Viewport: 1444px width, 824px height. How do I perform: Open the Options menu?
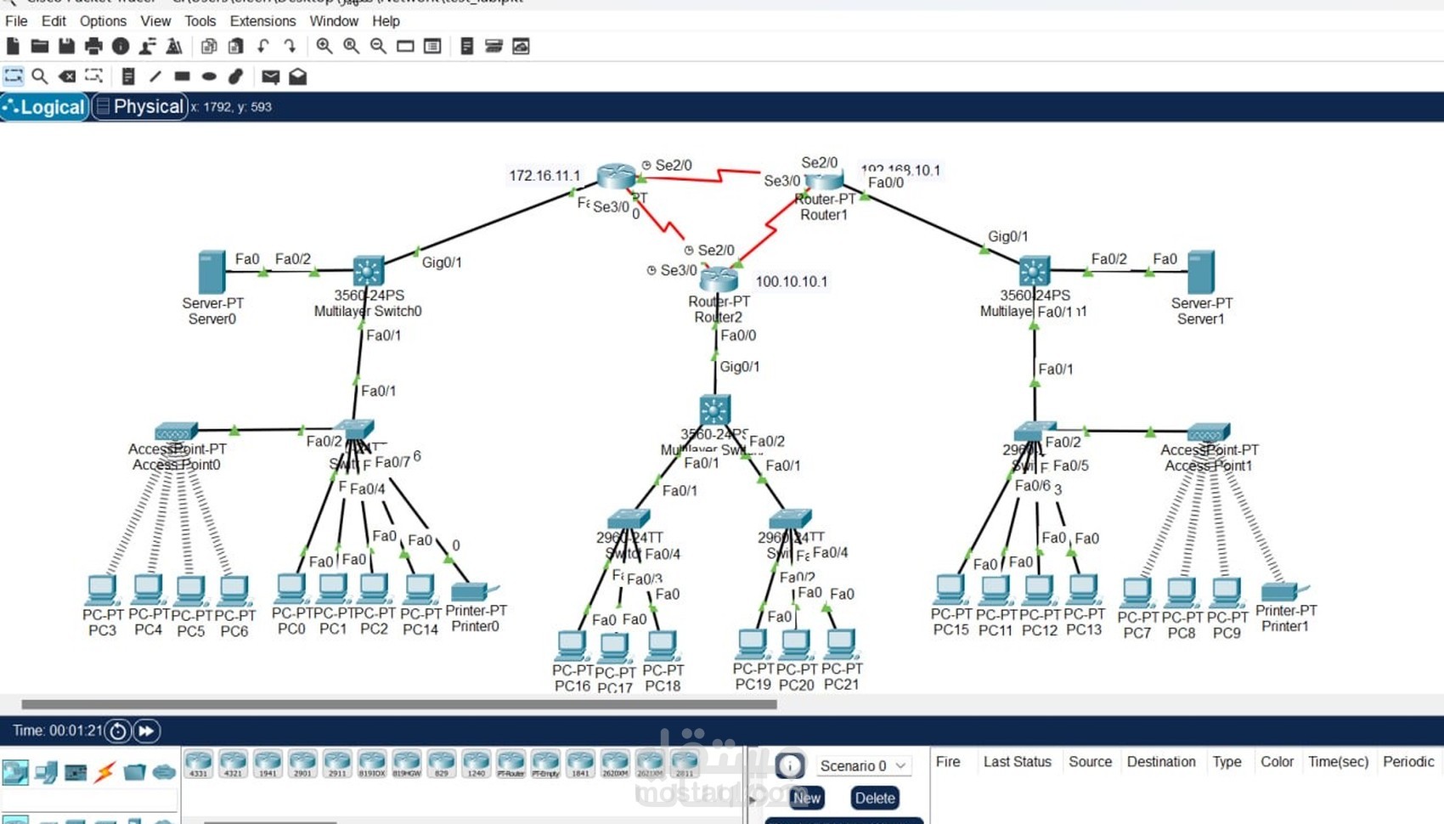[102, 21]
